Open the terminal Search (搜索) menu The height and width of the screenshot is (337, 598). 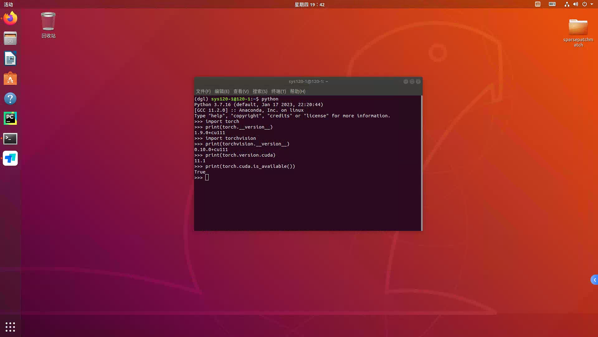(x=260, y=91)
